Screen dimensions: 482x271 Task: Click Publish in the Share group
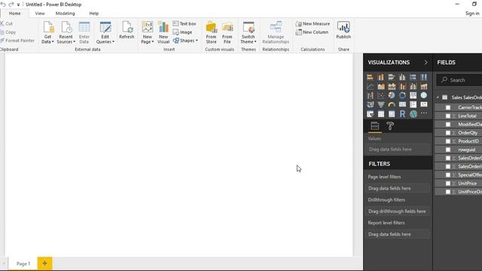tap(343, 30)
